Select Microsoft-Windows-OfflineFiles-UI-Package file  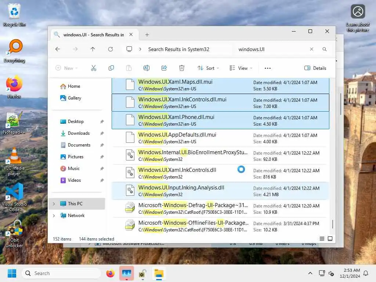220,226
